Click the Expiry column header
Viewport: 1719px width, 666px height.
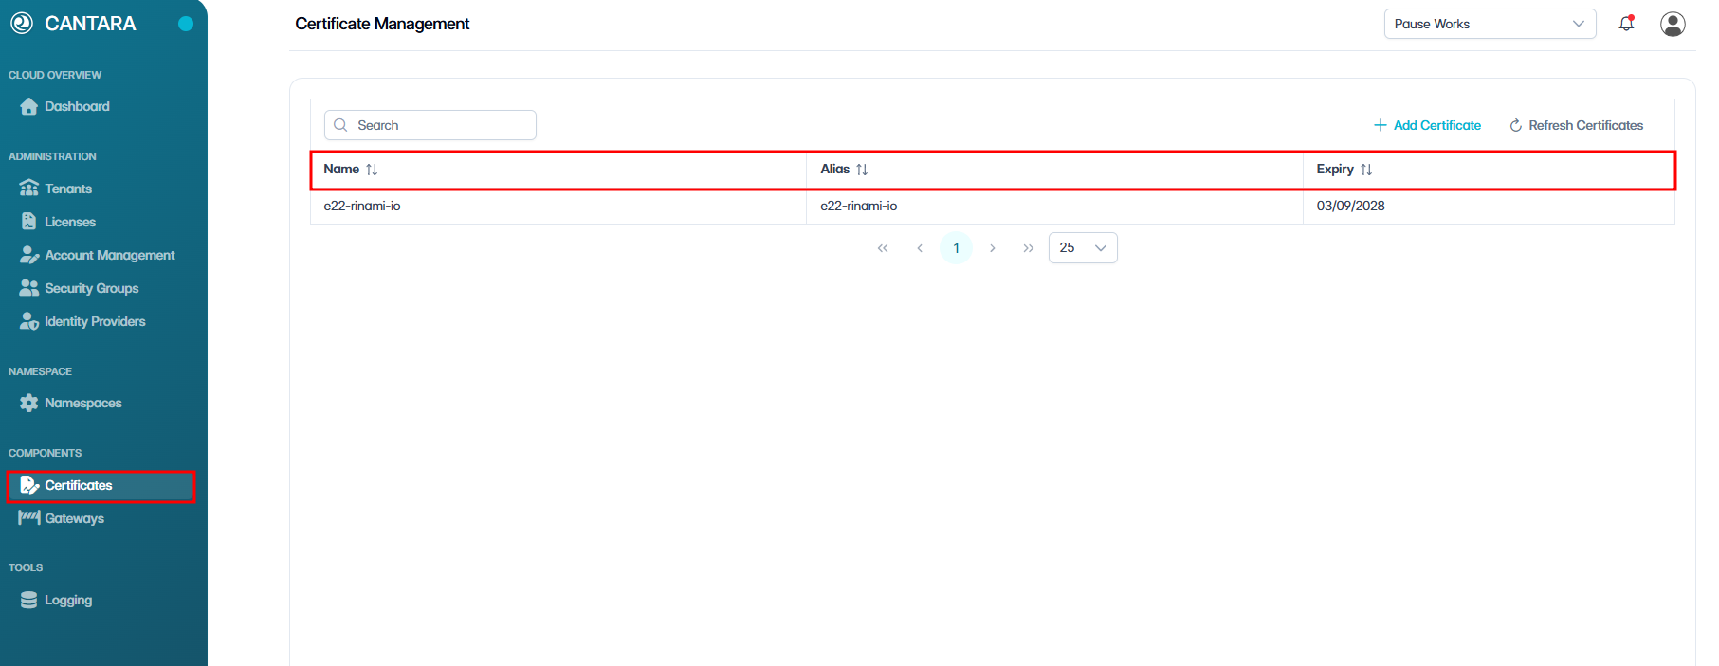click(x=1489, y=170)
